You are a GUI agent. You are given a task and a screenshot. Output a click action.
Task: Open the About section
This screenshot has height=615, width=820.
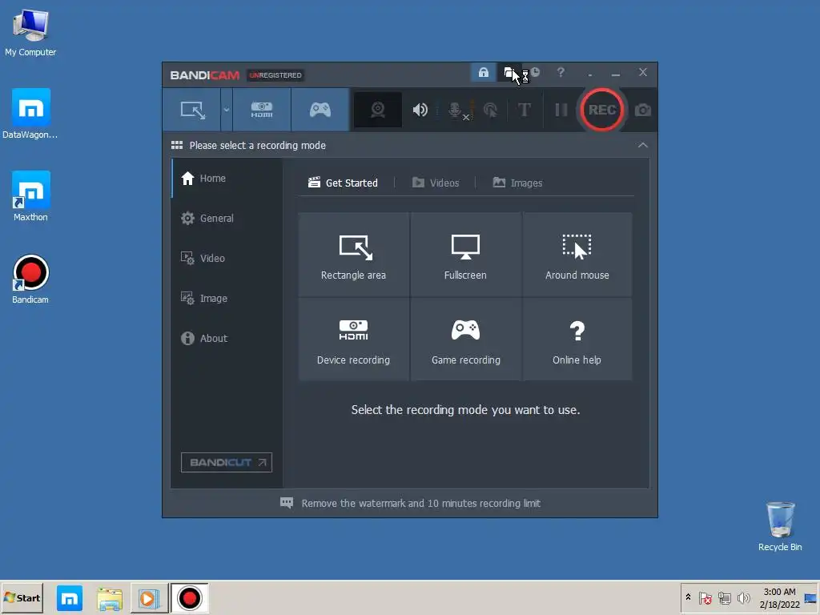pos(227,339)
